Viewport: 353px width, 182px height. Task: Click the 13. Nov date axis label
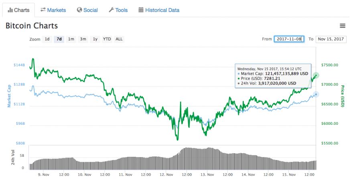[207, 174]
